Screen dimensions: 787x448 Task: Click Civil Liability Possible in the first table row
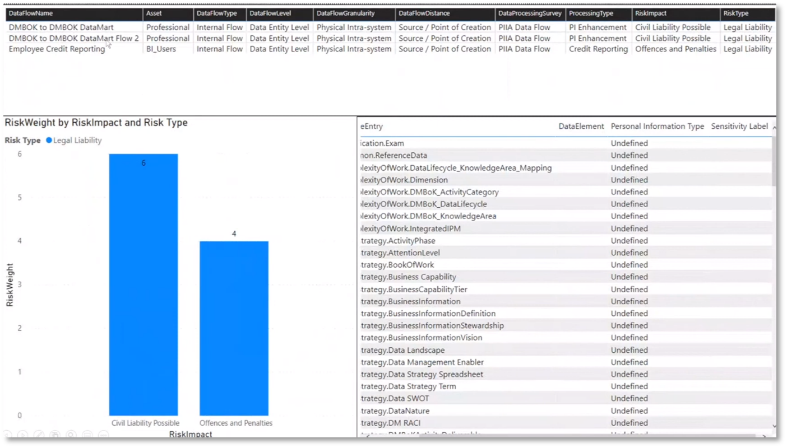click(x=673, y=27)
